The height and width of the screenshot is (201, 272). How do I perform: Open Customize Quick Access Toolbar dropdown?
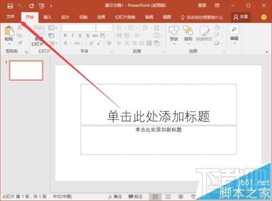pos(51,6)
